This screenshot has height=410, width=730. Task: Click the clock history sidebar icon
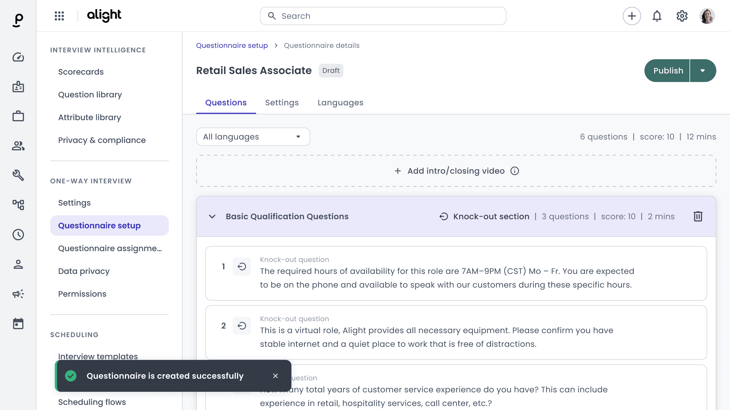[18, 235]
